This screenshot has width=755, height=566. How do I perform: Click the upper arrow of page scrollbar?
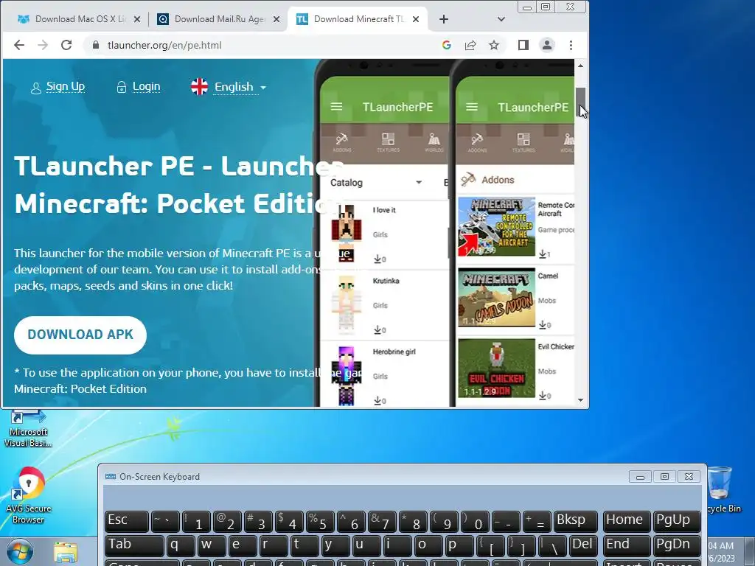pos(581,66)
